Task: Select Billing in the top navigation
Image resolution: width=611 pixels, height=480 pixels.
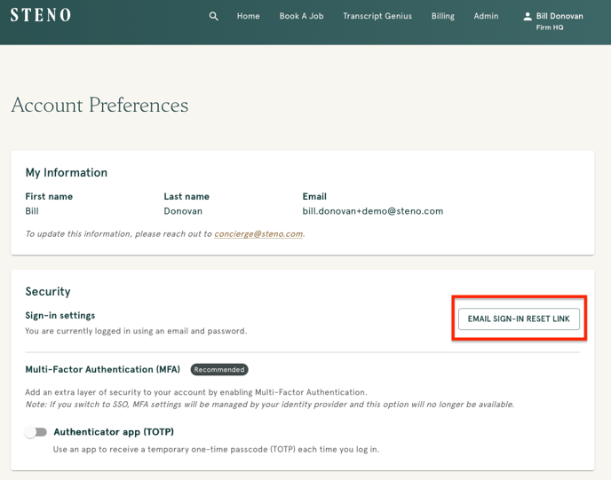Action: (x=442, y=16)
